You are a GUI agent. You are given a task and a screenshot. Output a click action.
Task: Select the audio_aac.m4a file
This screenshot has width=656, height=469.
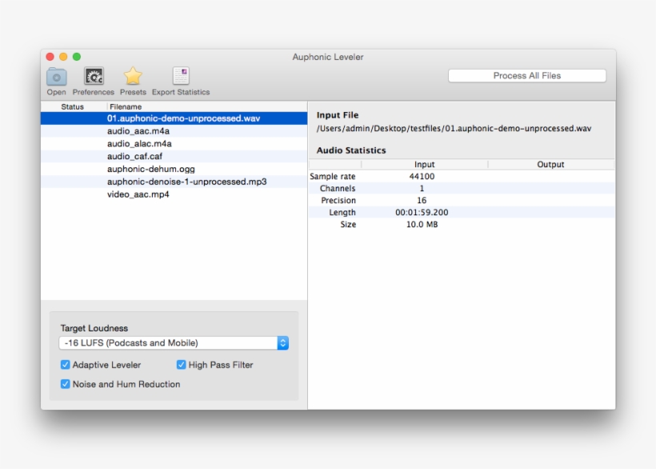174,131
